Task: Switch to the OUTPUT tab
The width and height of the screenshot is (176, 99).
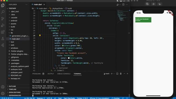Action: [x=51, y=74]
